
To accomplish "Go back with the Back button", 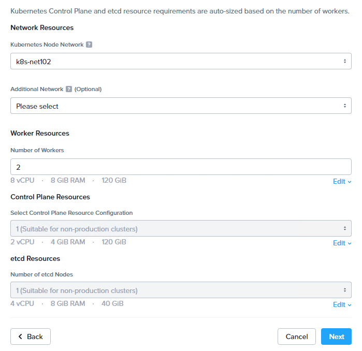I will coord(31,337).
